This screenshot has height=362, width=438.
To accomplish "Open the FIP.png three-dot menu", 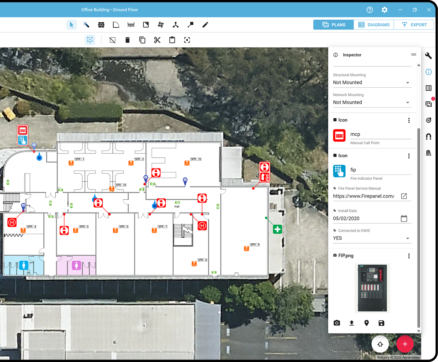I will click(409, 256).
